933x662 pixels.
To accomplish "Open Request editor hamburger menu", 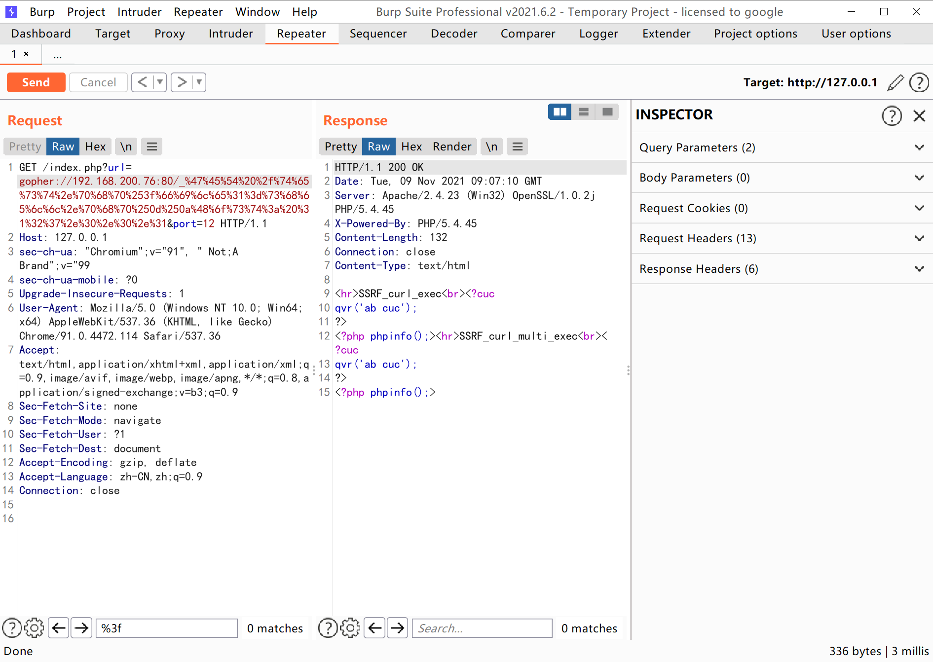I will [152, 147].
